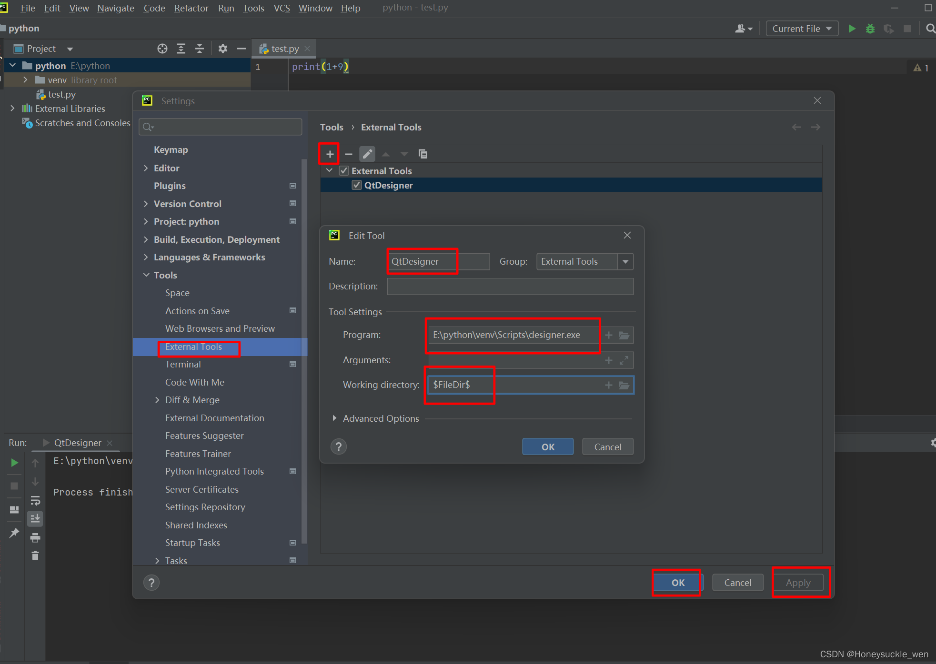Browse for Program path folder icon
Viewport: 936px width, 664px height.
[x=624, y=335]
